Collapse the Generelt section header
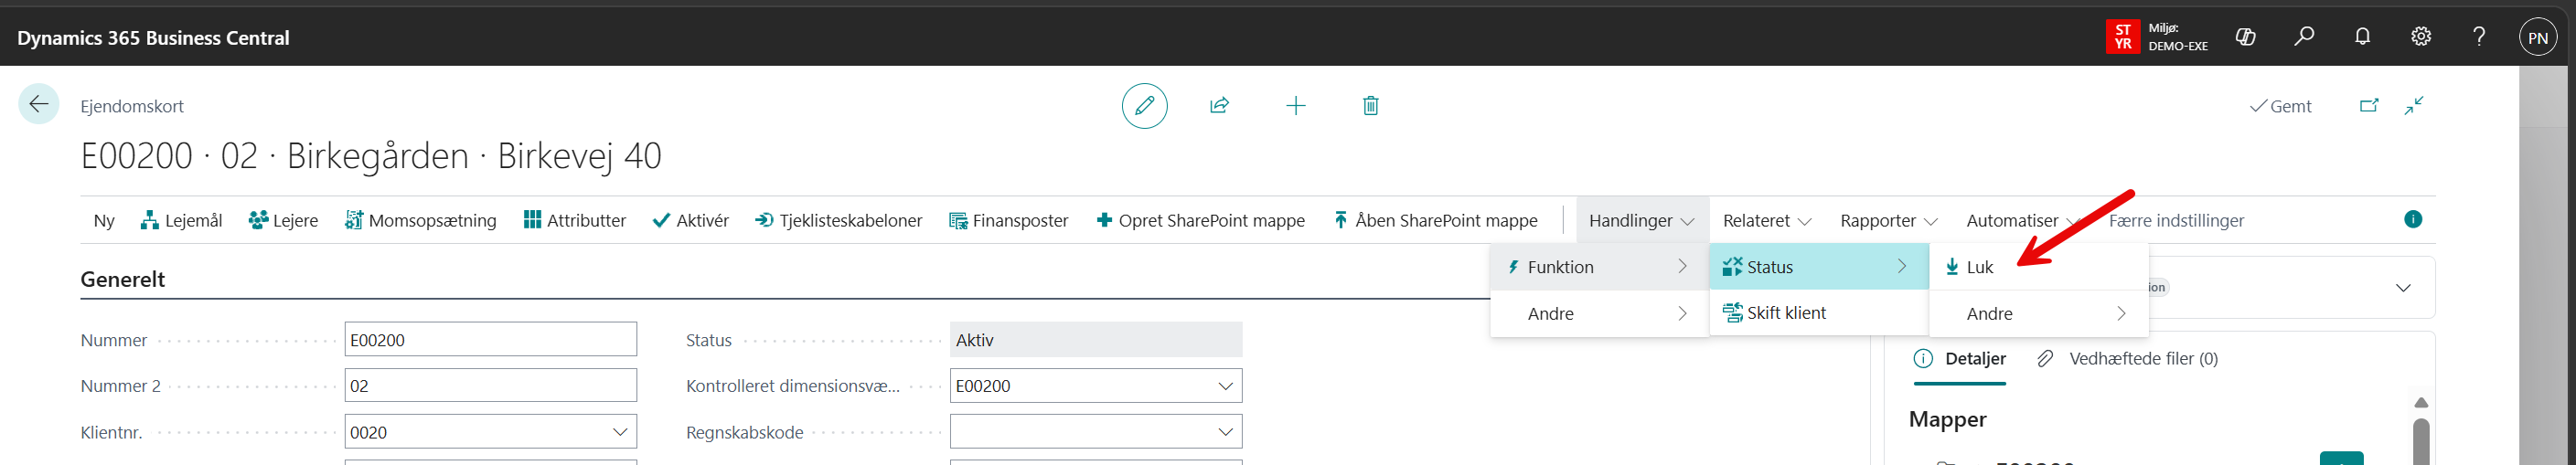This screenshot has height=465, width=2576. coord(122,280)
